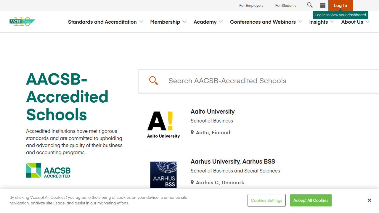Go to For Employers page

(x=251, y=5)
